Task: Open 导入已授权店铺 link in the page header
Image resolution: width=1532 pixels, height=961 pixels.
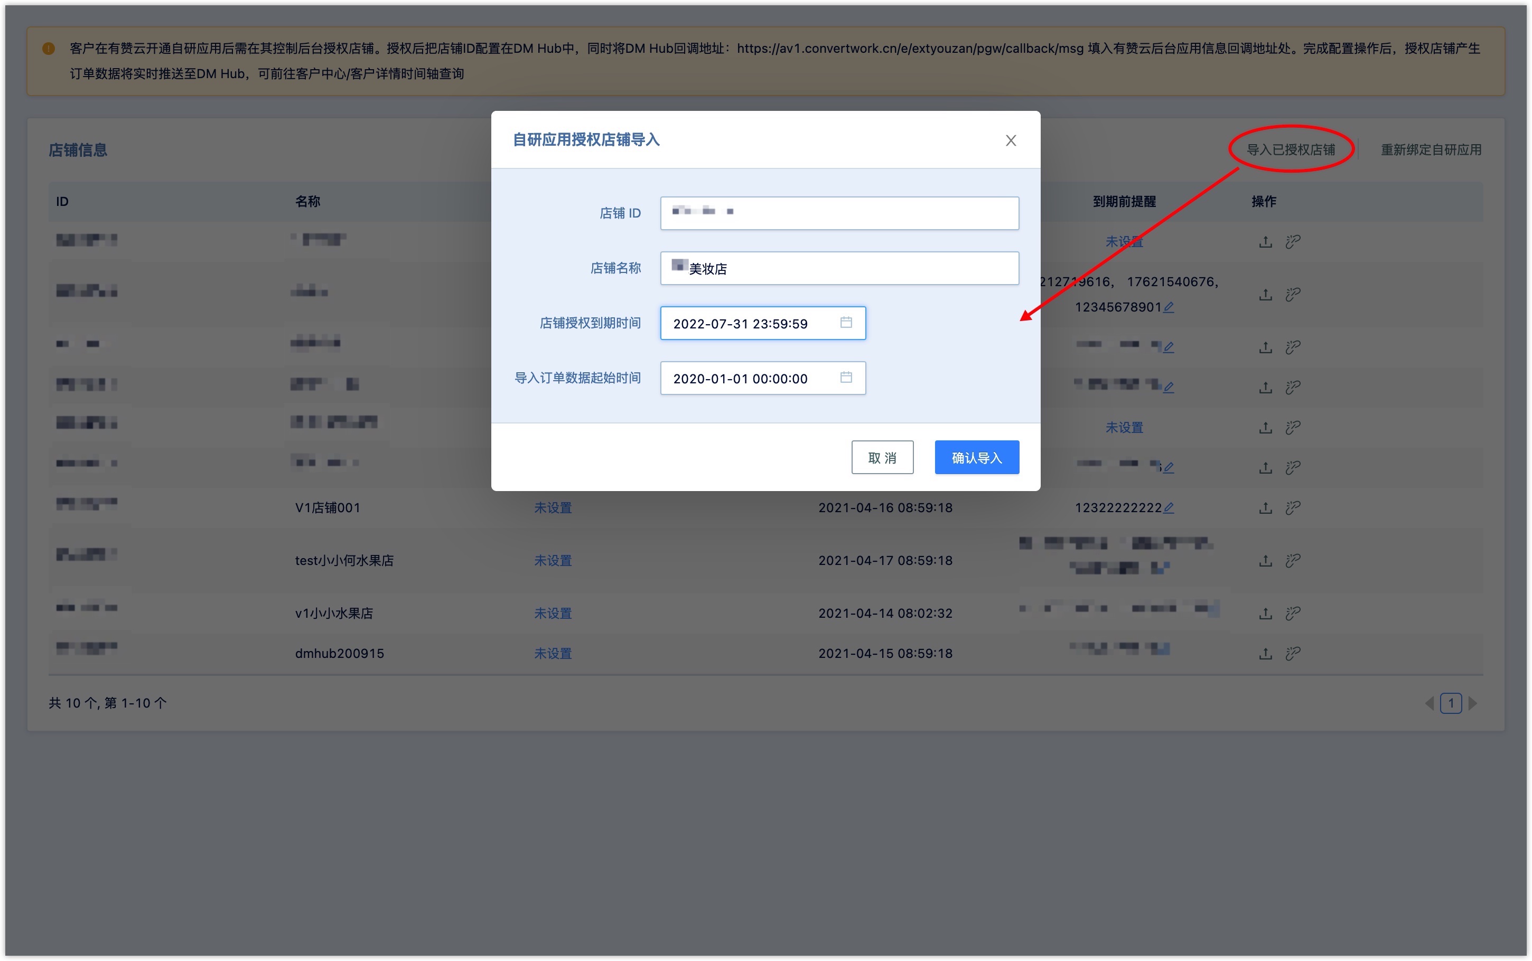Action: 1291,150
